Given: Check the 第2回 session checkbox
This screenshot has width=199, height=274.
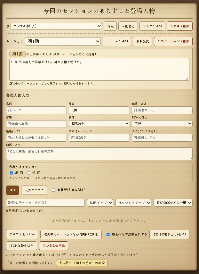Looking at the screenshot, I should (29, 173).
